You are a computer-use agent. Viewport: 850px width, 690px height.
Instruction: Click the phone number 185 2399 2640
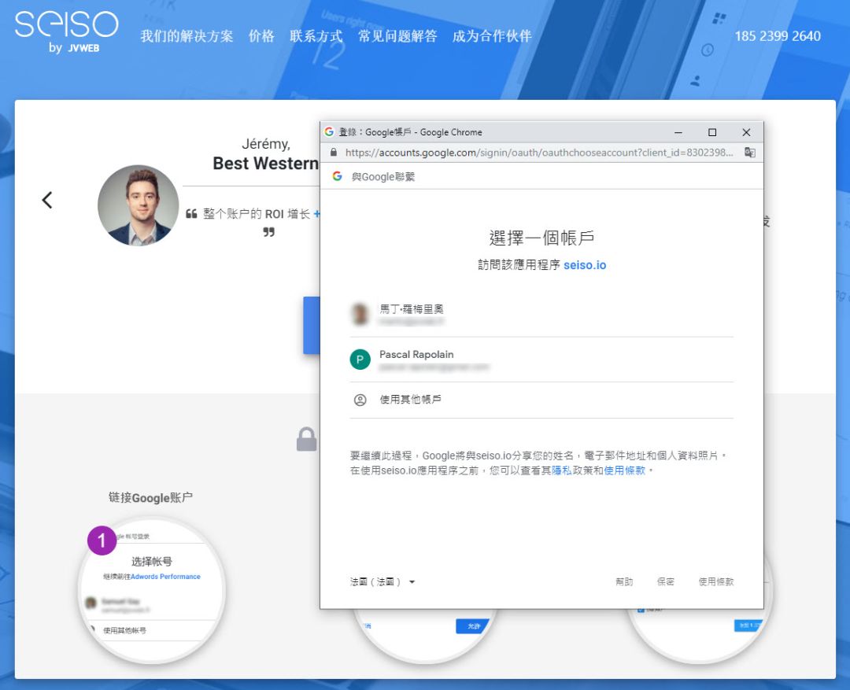[778, 35]
